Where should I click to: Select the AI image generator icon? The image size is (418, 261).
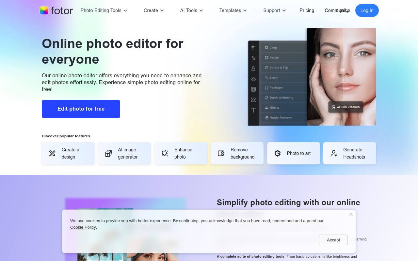pyautogui.click(x=108, y=153)
